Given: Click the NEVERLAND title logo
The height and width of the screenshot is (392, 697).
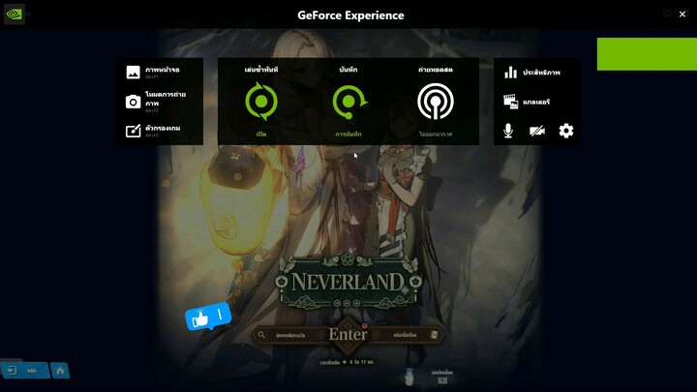Looking at the screenshot, I should click(348, 282).
